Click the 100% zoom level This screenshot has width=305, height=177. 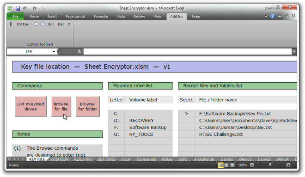tap(242, 165)
